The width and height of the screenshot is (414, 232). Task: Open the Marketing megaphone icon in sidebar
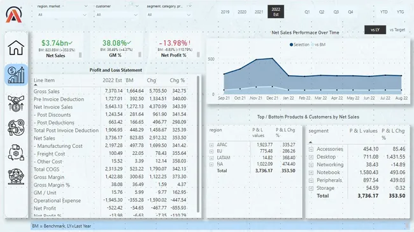pos(17,127)
